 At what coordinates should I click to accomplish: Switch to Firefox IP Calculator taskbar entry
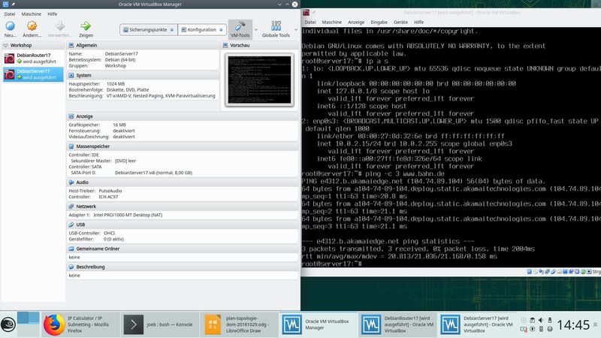pos(80,324)
